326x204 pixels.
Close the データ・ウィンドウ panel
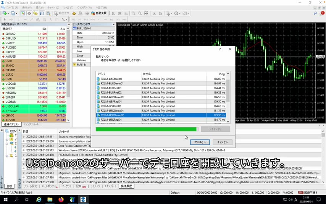[x=114, y=24]
